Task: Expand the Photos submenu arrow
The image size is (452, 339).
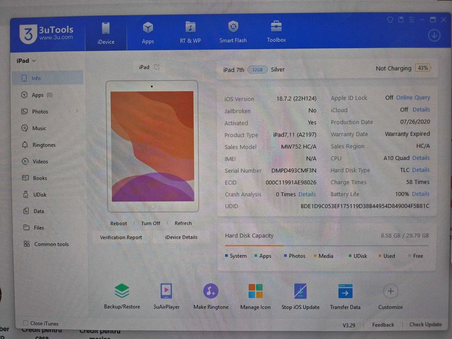Action: 77,111
